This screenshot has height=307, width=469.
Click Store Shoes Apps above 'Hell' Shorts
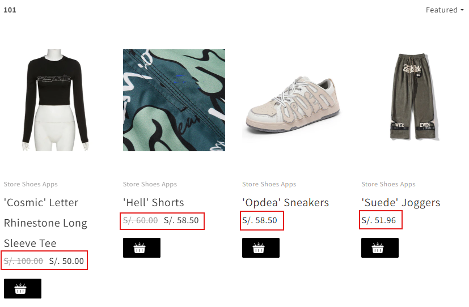(x=150, y=184)
